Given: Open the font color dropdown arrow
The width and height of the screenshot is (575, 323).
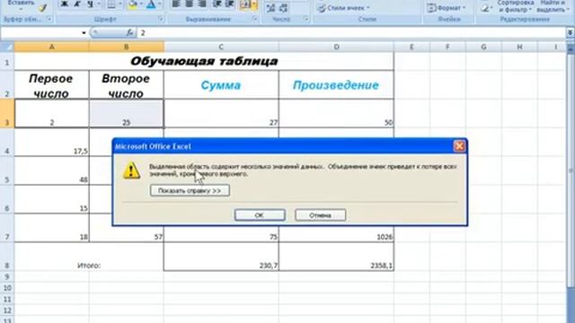Looking at the screenshot, I should [x=160, y=4].
